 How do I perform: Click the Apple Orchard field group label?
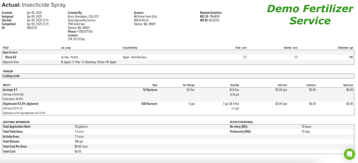coord(10,52)
